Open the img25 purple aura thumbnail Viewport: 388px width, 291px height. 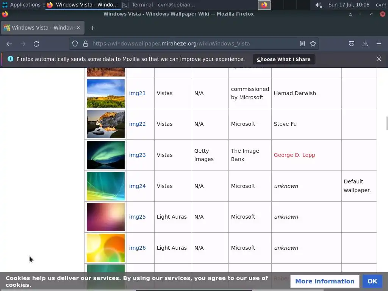coord(106,217)
